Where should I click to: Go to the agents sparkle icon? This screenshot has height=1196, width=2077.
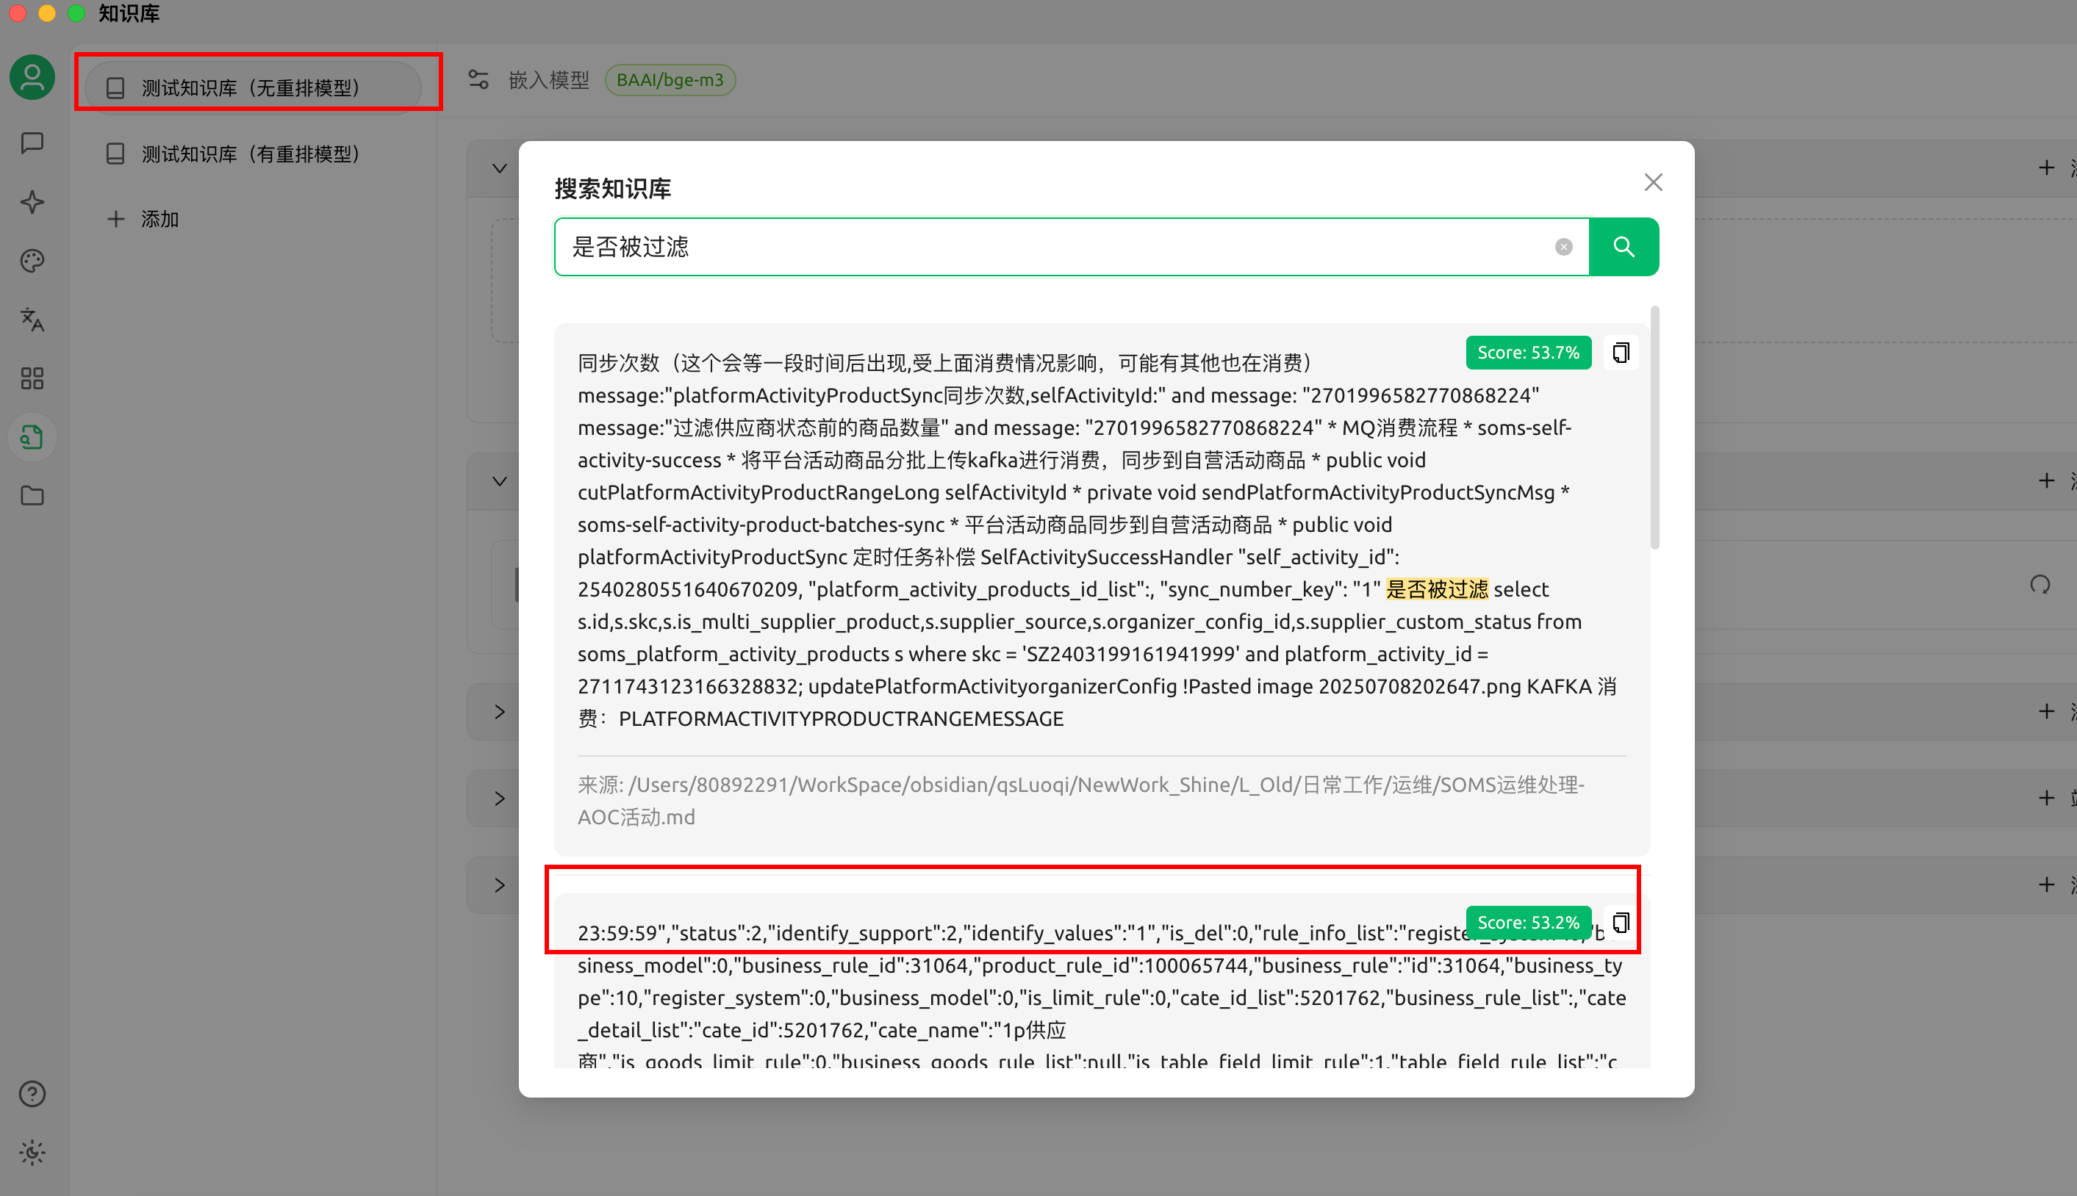pyautogui.click(x=32, y=202)
